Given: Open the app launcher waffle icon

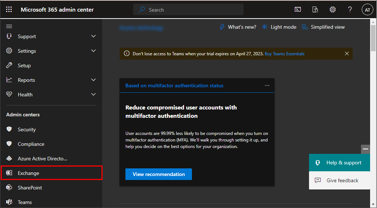Looking at the screenshot, I should point(9,9).
